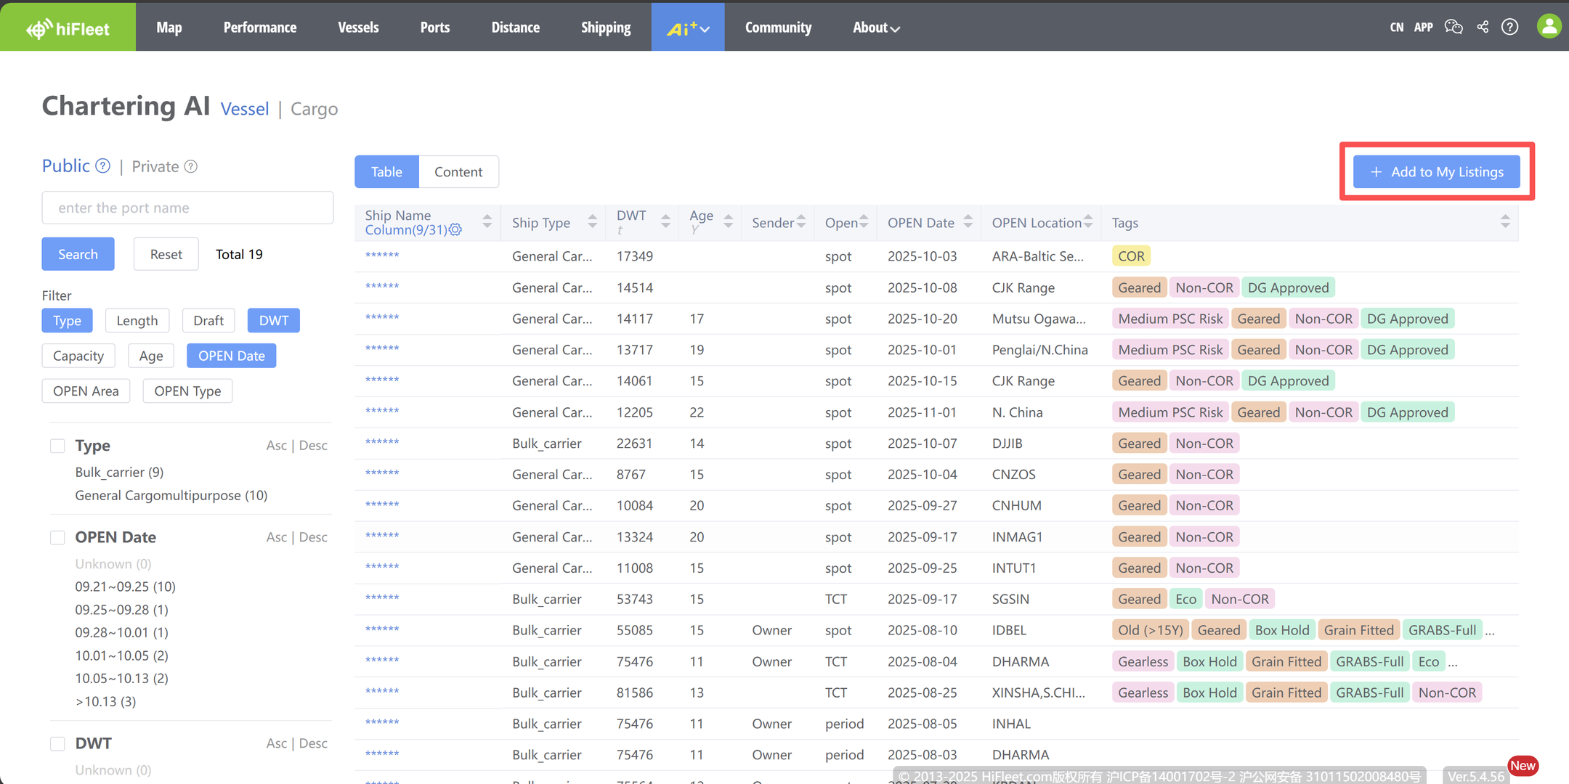
Task: Click the Cargo link
Action: pos(314,109)
